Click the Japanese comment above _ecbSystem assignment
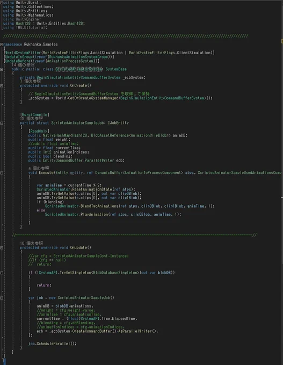283x365 pixels. click(89, 94)
